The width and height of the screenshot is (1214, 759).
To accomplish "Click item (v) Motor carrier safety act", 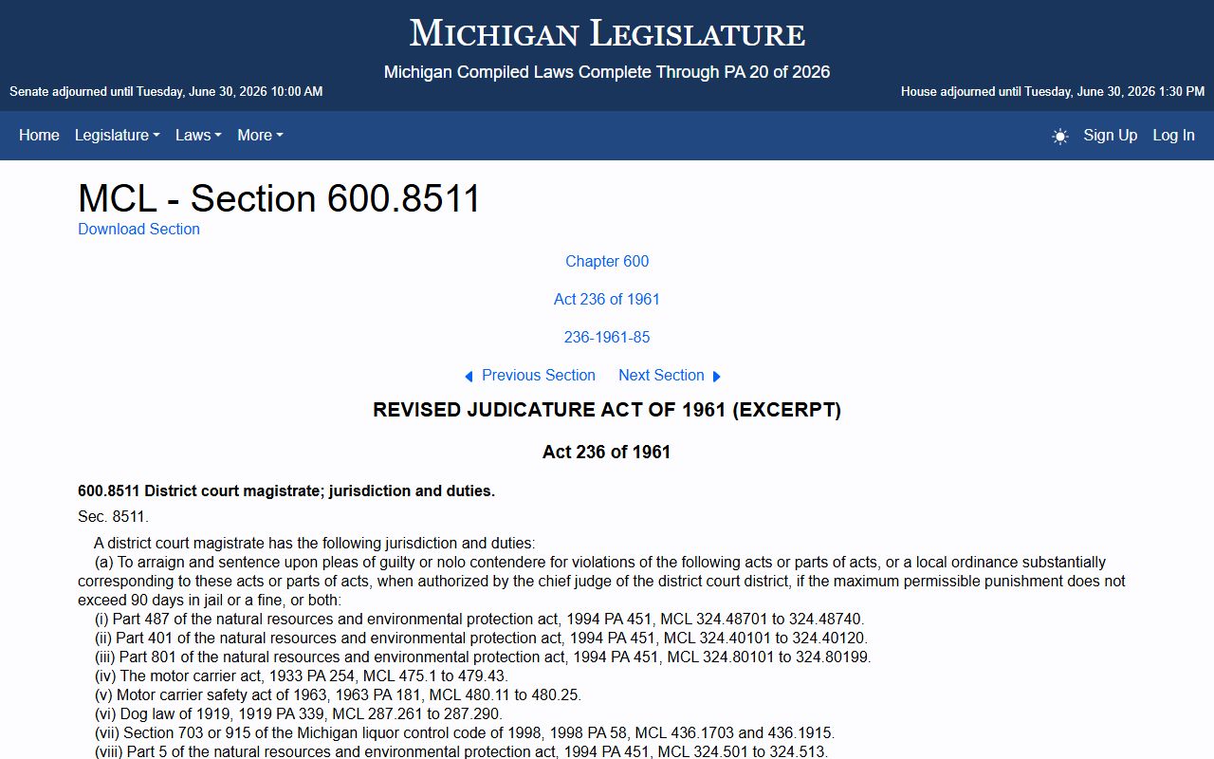I will 338,694.
